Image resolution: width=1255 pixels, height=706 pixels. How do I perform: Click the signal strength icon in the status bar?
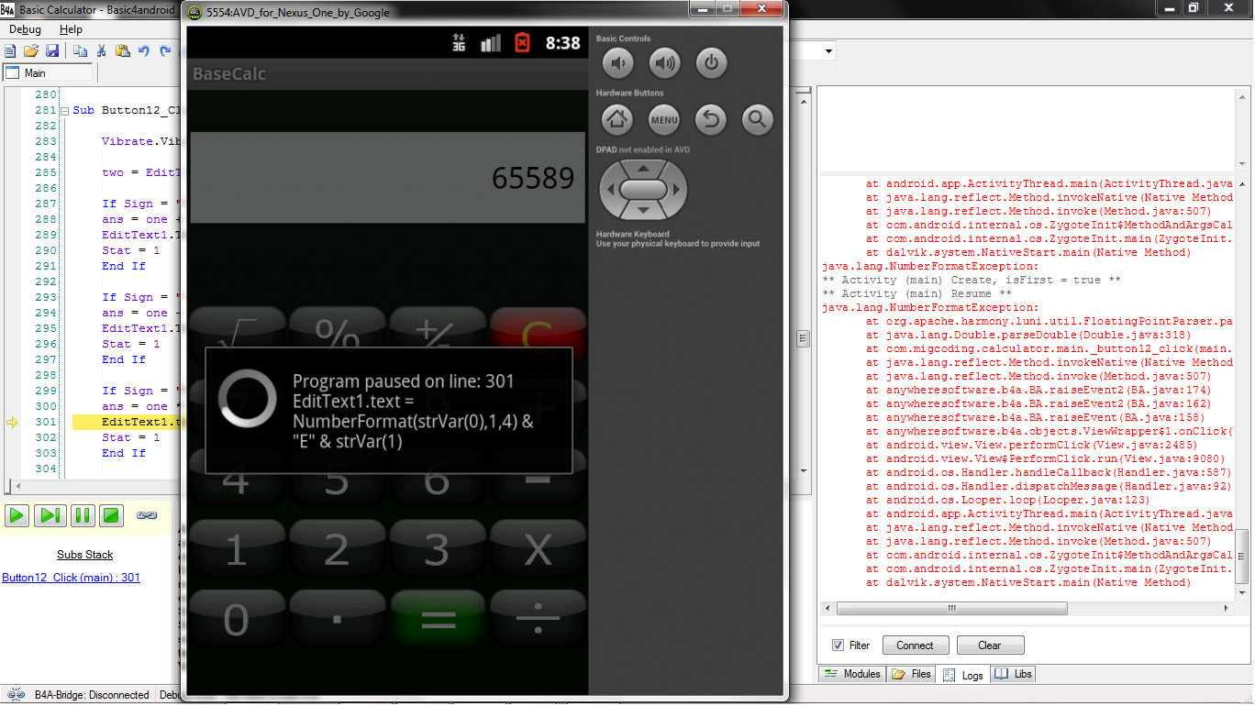(x=491, y=42)
